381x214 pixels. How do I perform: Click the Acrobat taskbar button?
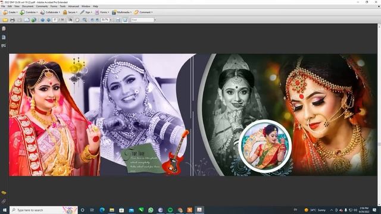[199, 210]
